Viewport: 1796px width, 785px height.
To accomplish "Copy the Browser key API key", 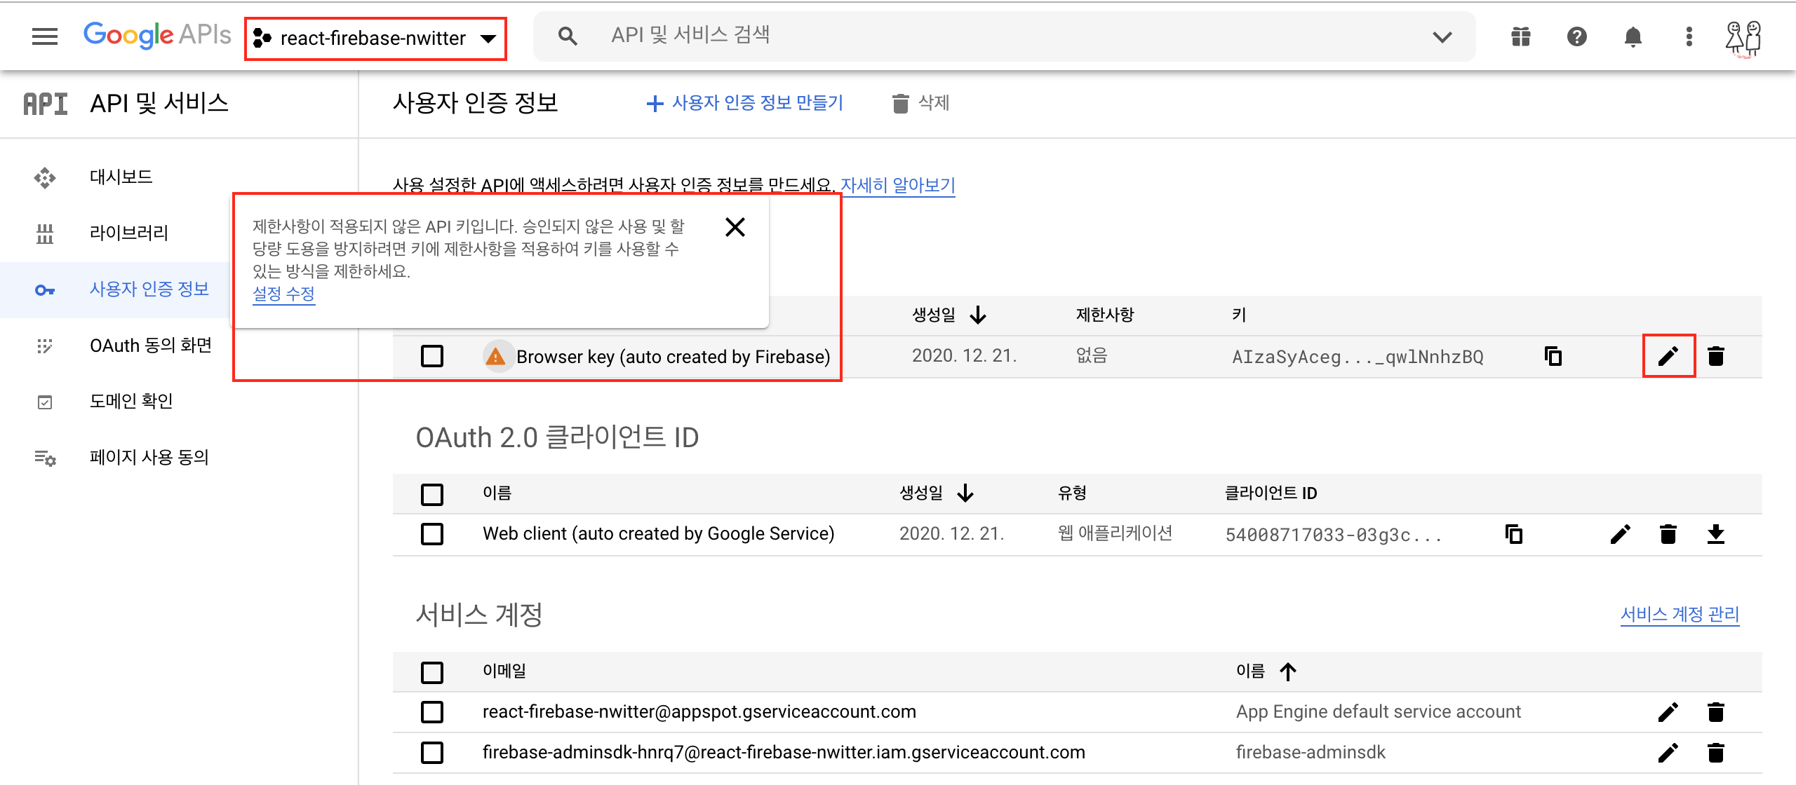I will click(x=1553, y=356).
